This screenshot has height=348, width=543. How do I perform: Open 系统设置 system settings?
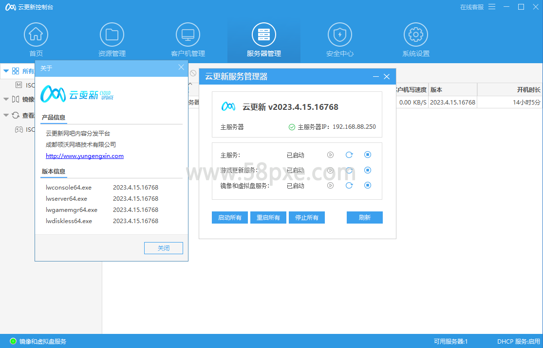click(x=416, y=40)
